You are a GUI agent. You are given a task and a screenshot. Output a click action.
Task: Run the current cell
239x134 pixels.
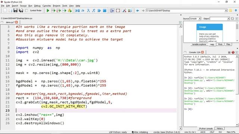click(x=53, y=10)
